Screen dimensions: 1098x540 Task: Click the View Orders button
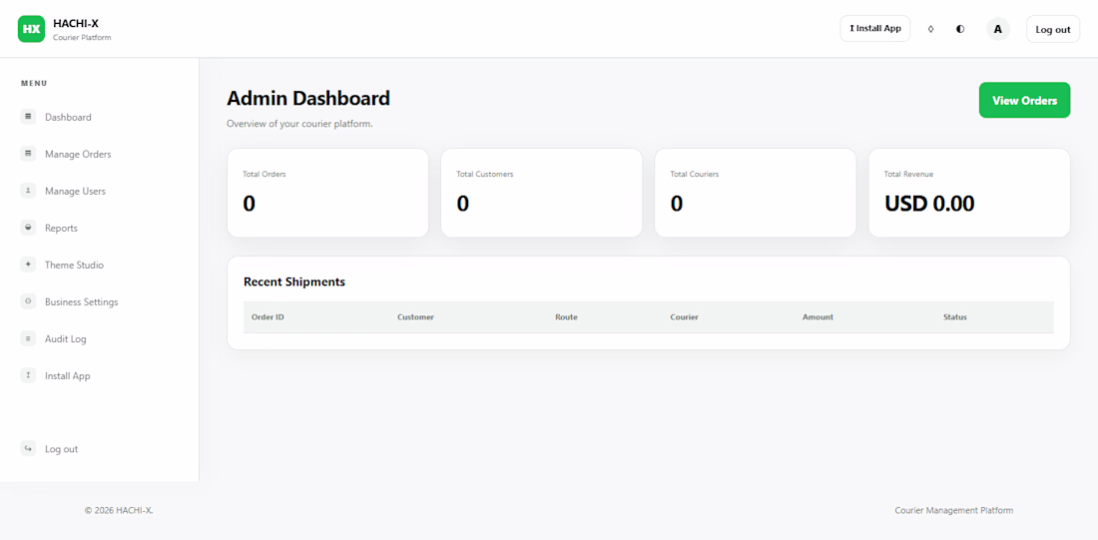1024,100
